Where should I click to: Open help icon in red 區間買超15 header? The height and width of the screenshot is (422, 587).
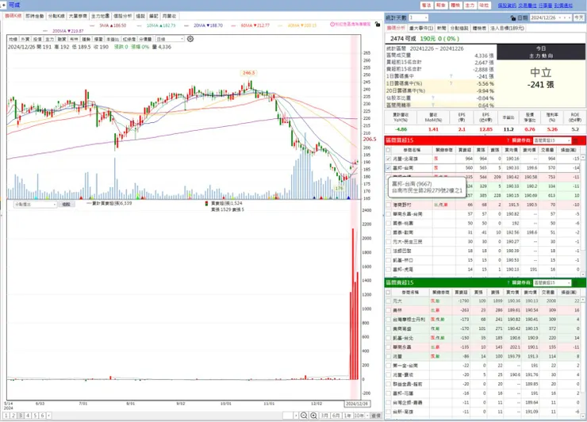tap(508, 140)
